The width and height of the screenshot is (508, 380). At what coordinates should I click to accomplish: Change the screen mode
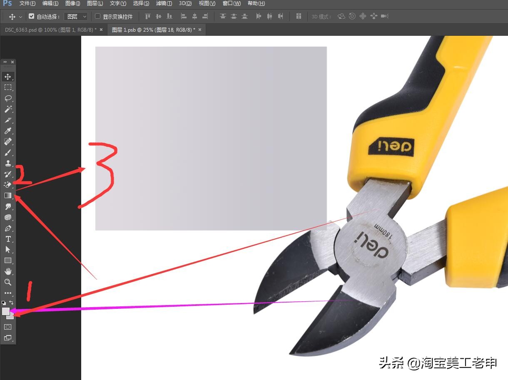pyautogui.click(x=8, y=338)
